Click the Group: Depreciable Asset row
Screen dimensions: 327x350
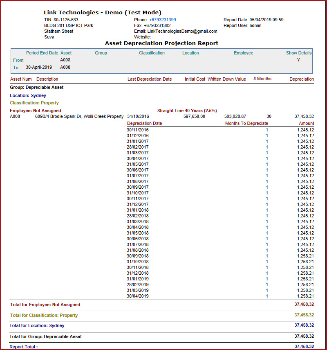pos(36,87)
